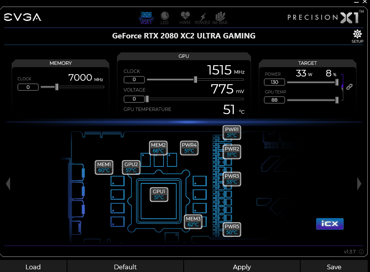370x272 pixels.
Task: Select the PWR4 temperature sensor
Action: pos(189,148)
